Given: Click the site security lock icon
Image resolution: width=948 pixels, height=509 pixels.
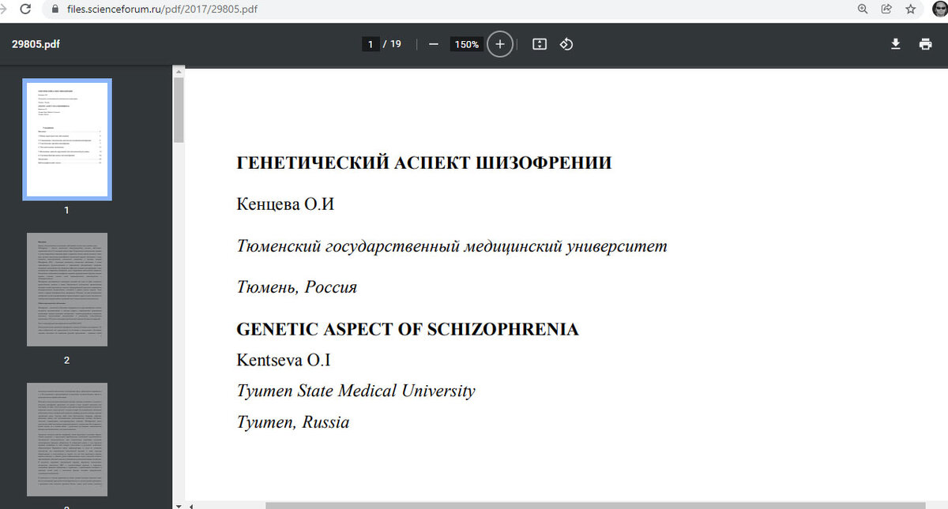Looking at the screenshot, I should pos(55,9).
